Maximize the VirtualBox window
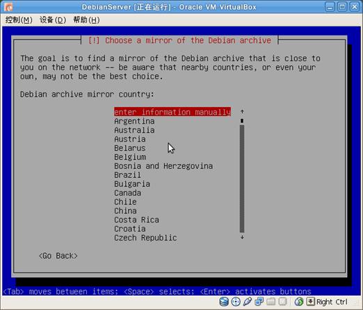 (342, 7)
